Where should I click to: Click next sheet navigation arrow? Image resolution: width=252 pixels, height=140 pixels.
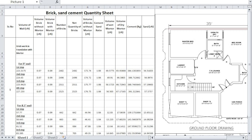(x=9, y=137)
